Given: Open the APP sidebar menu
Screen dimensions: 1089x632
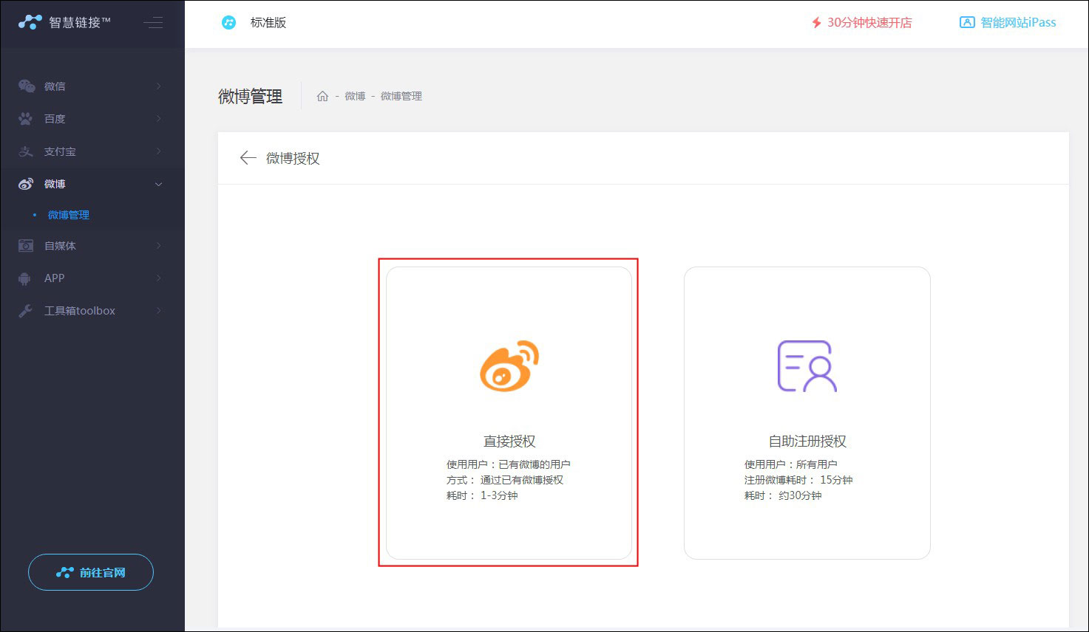Looking at the screenshot, I should 92,278.
